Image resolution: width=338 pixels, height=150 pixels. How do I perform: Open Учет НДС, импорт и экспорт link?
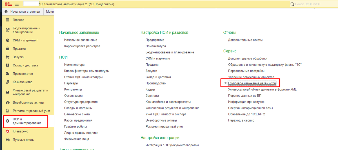coord(166,114)
